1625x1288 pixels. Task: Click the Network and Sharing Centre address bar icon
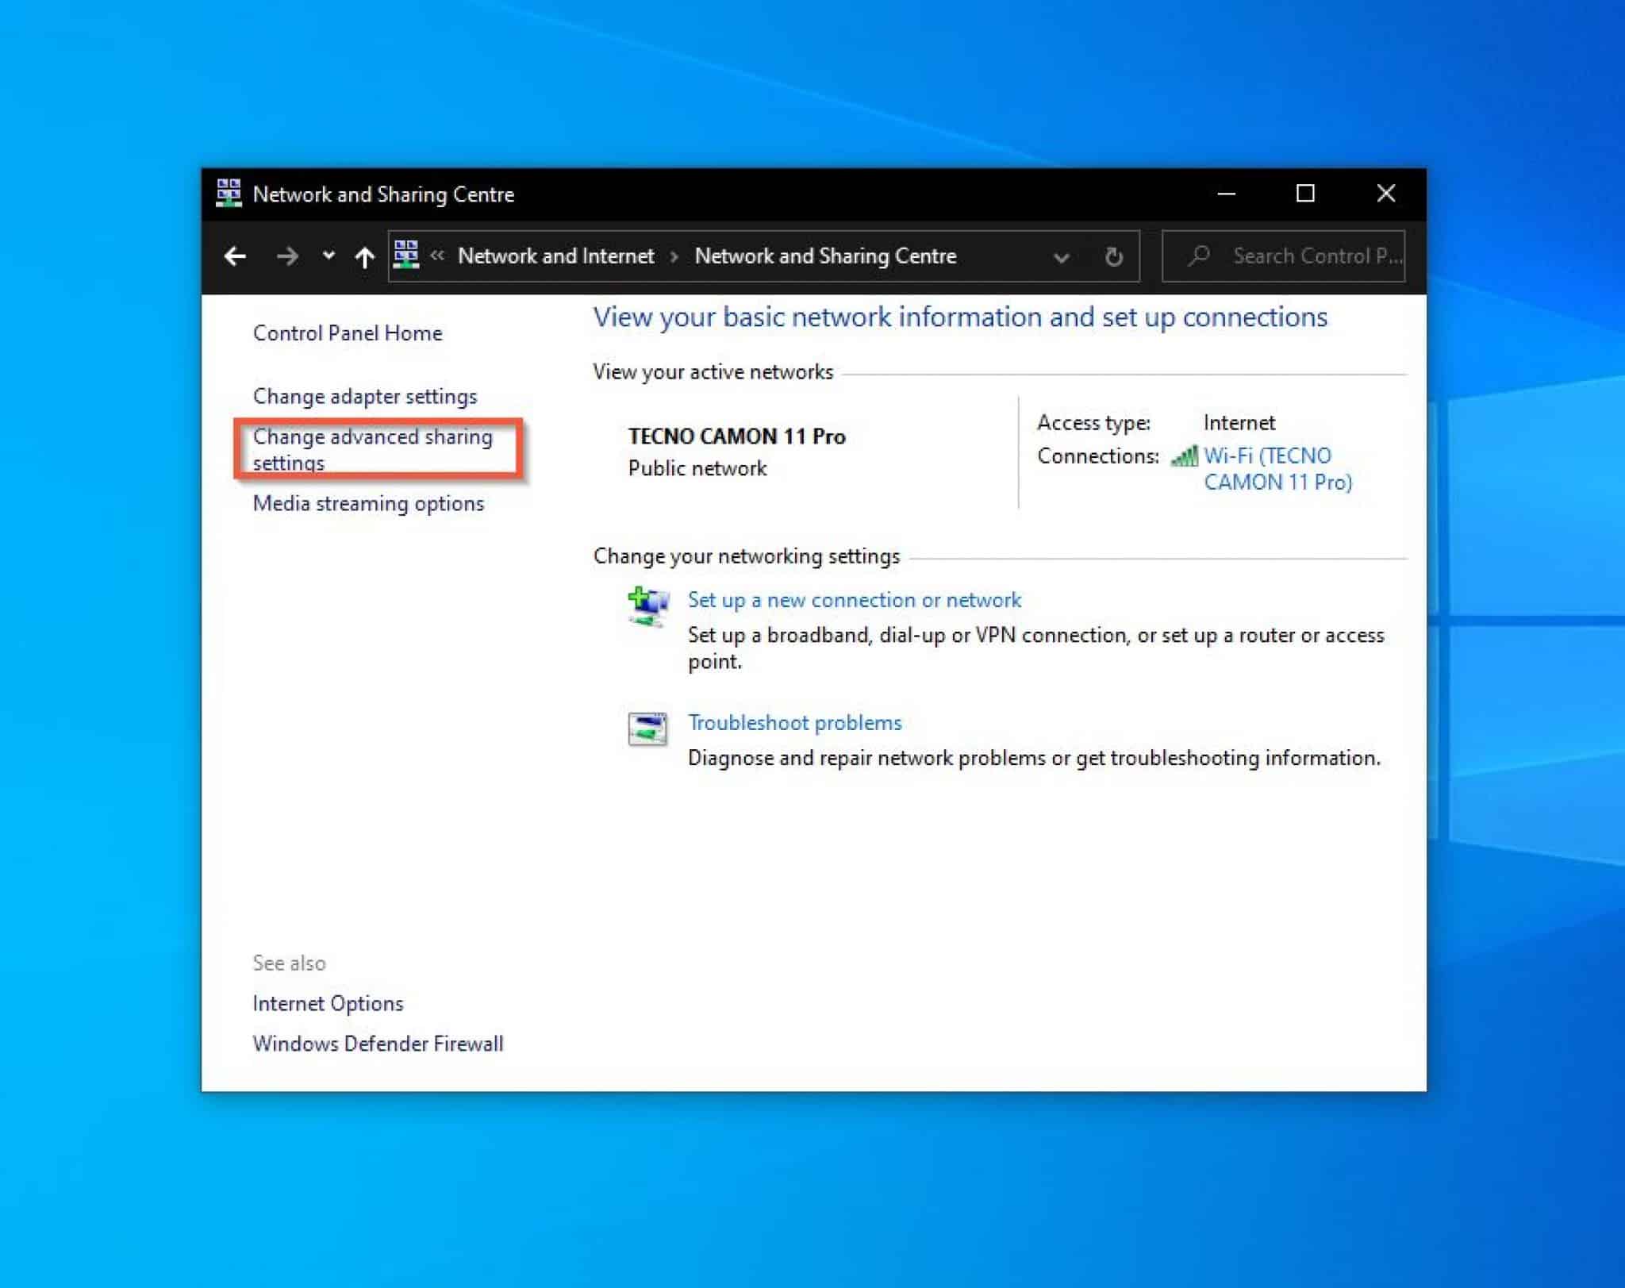click(407, 256)
